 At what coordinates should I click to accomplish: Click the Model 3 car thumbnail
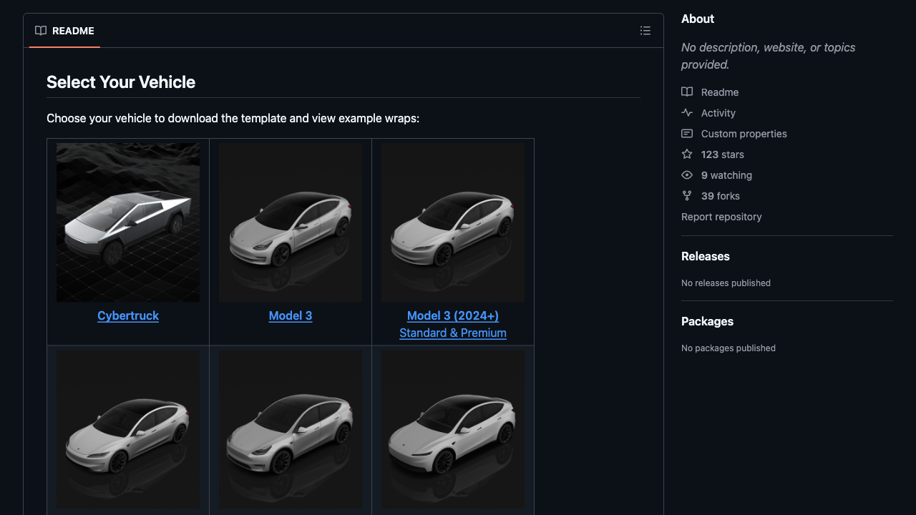pos(291,222)
